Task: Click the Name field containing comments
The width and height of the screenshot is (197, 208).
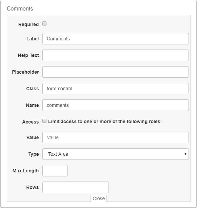Action: pyautogui.click(x=116, y=105)
